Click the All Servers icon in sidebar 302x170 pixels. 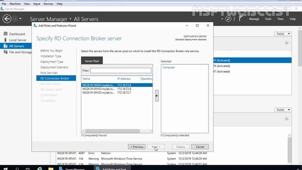(5, 46)
